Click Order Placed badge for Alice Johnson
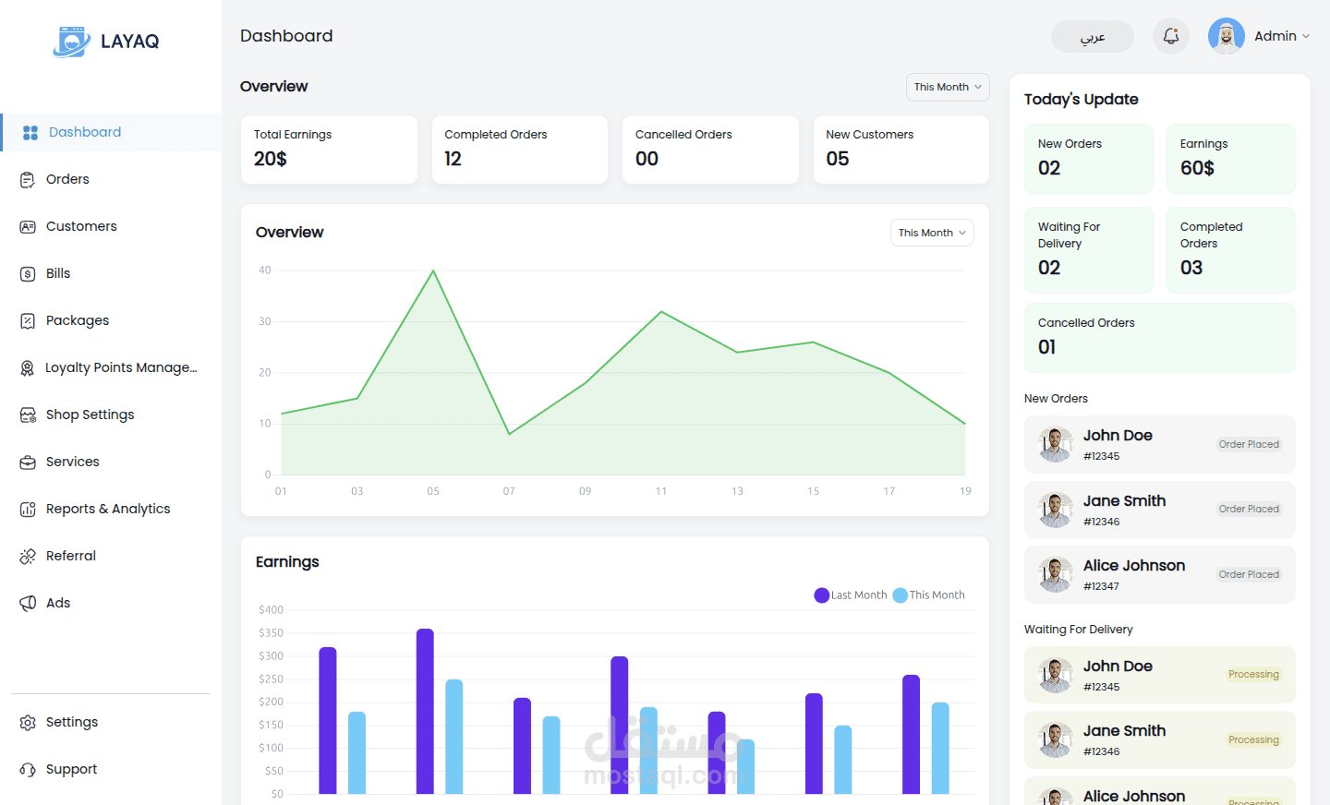Viewport: 1330px width, 805px height. tap(1249, 574)
